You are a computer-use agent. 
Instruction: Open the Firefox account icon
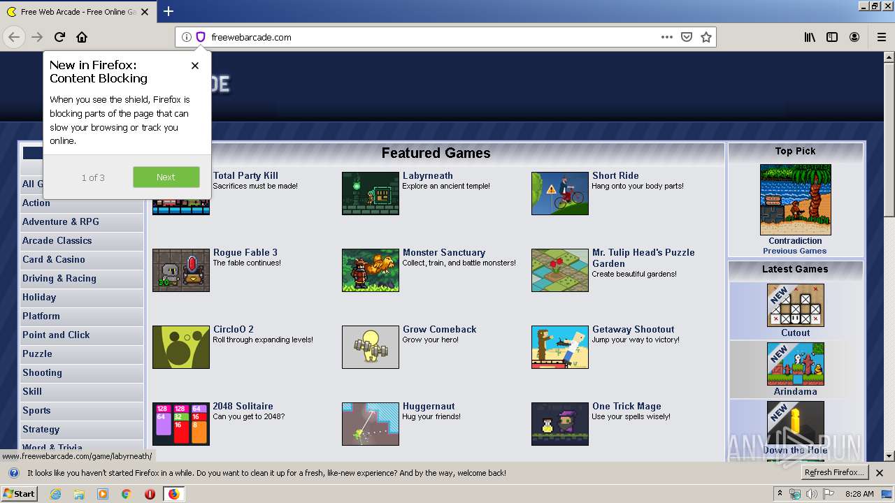pos(854,37)
